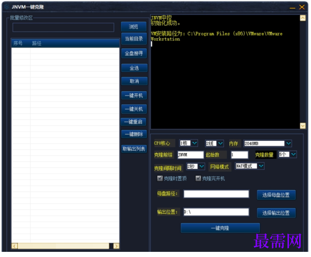Click the batch path field above the list
This screenshot has height=257, width=311.
(63, 27)
